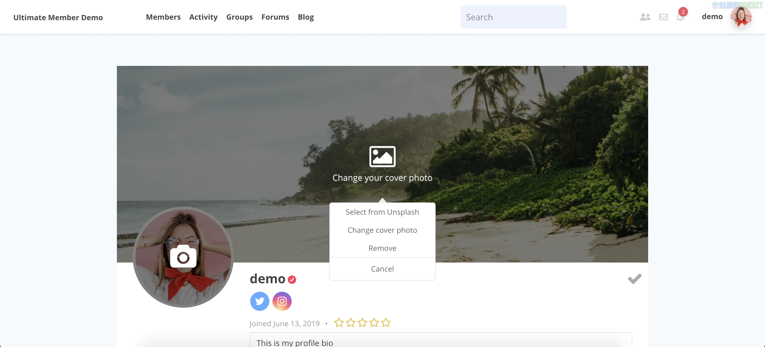This screenshot has height=347, width=765.
Task: Click the camera icon on the profile photo
Action: (183, 256)
